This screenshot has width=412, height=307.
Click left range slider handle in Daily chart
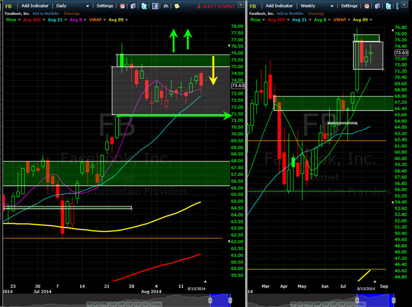[x=210, y=300]
